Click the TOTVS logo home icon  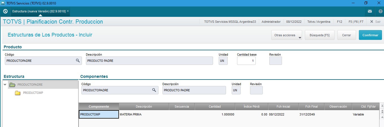tap(5, 12)
